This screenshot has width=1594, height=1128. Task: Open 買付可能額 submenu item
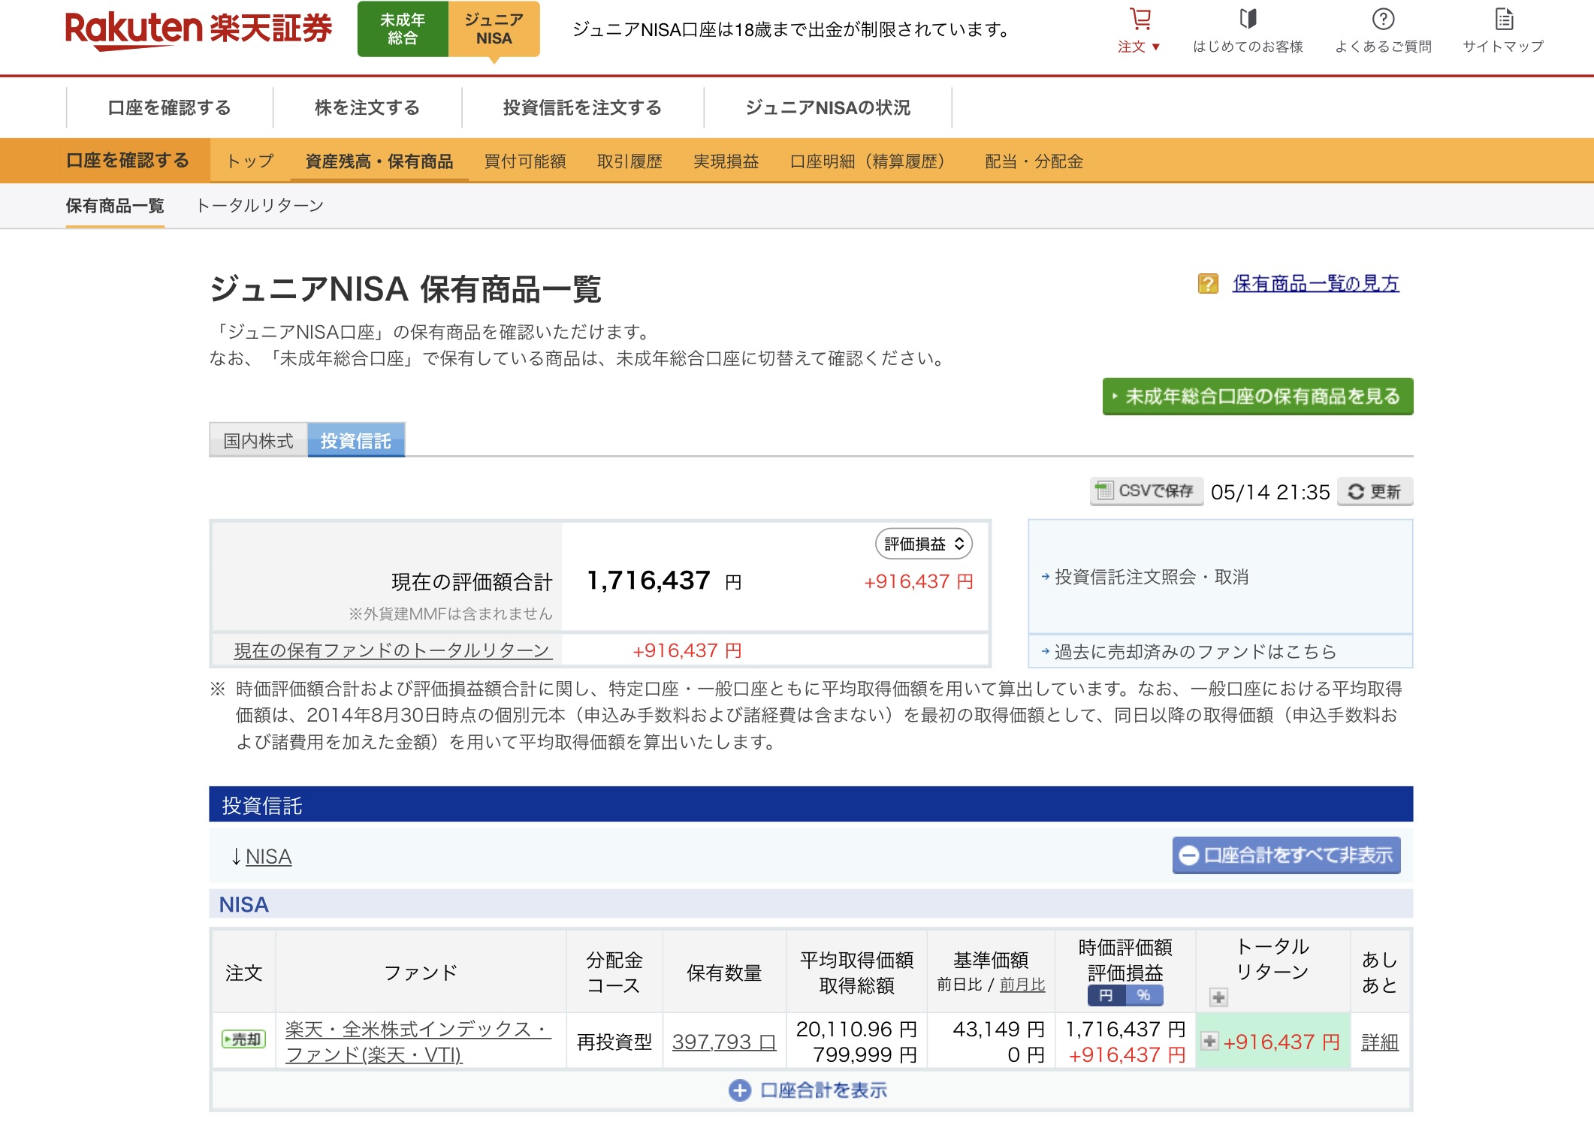coord(525,161)
